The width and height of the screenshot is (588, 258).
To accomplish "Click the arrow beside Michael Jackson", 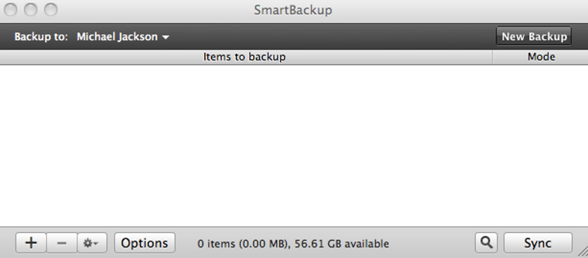I will 166,37.
